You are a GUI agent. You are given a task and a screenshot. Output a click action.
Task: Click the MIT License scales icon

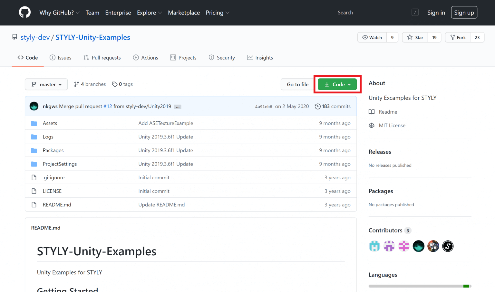(372, 125)
